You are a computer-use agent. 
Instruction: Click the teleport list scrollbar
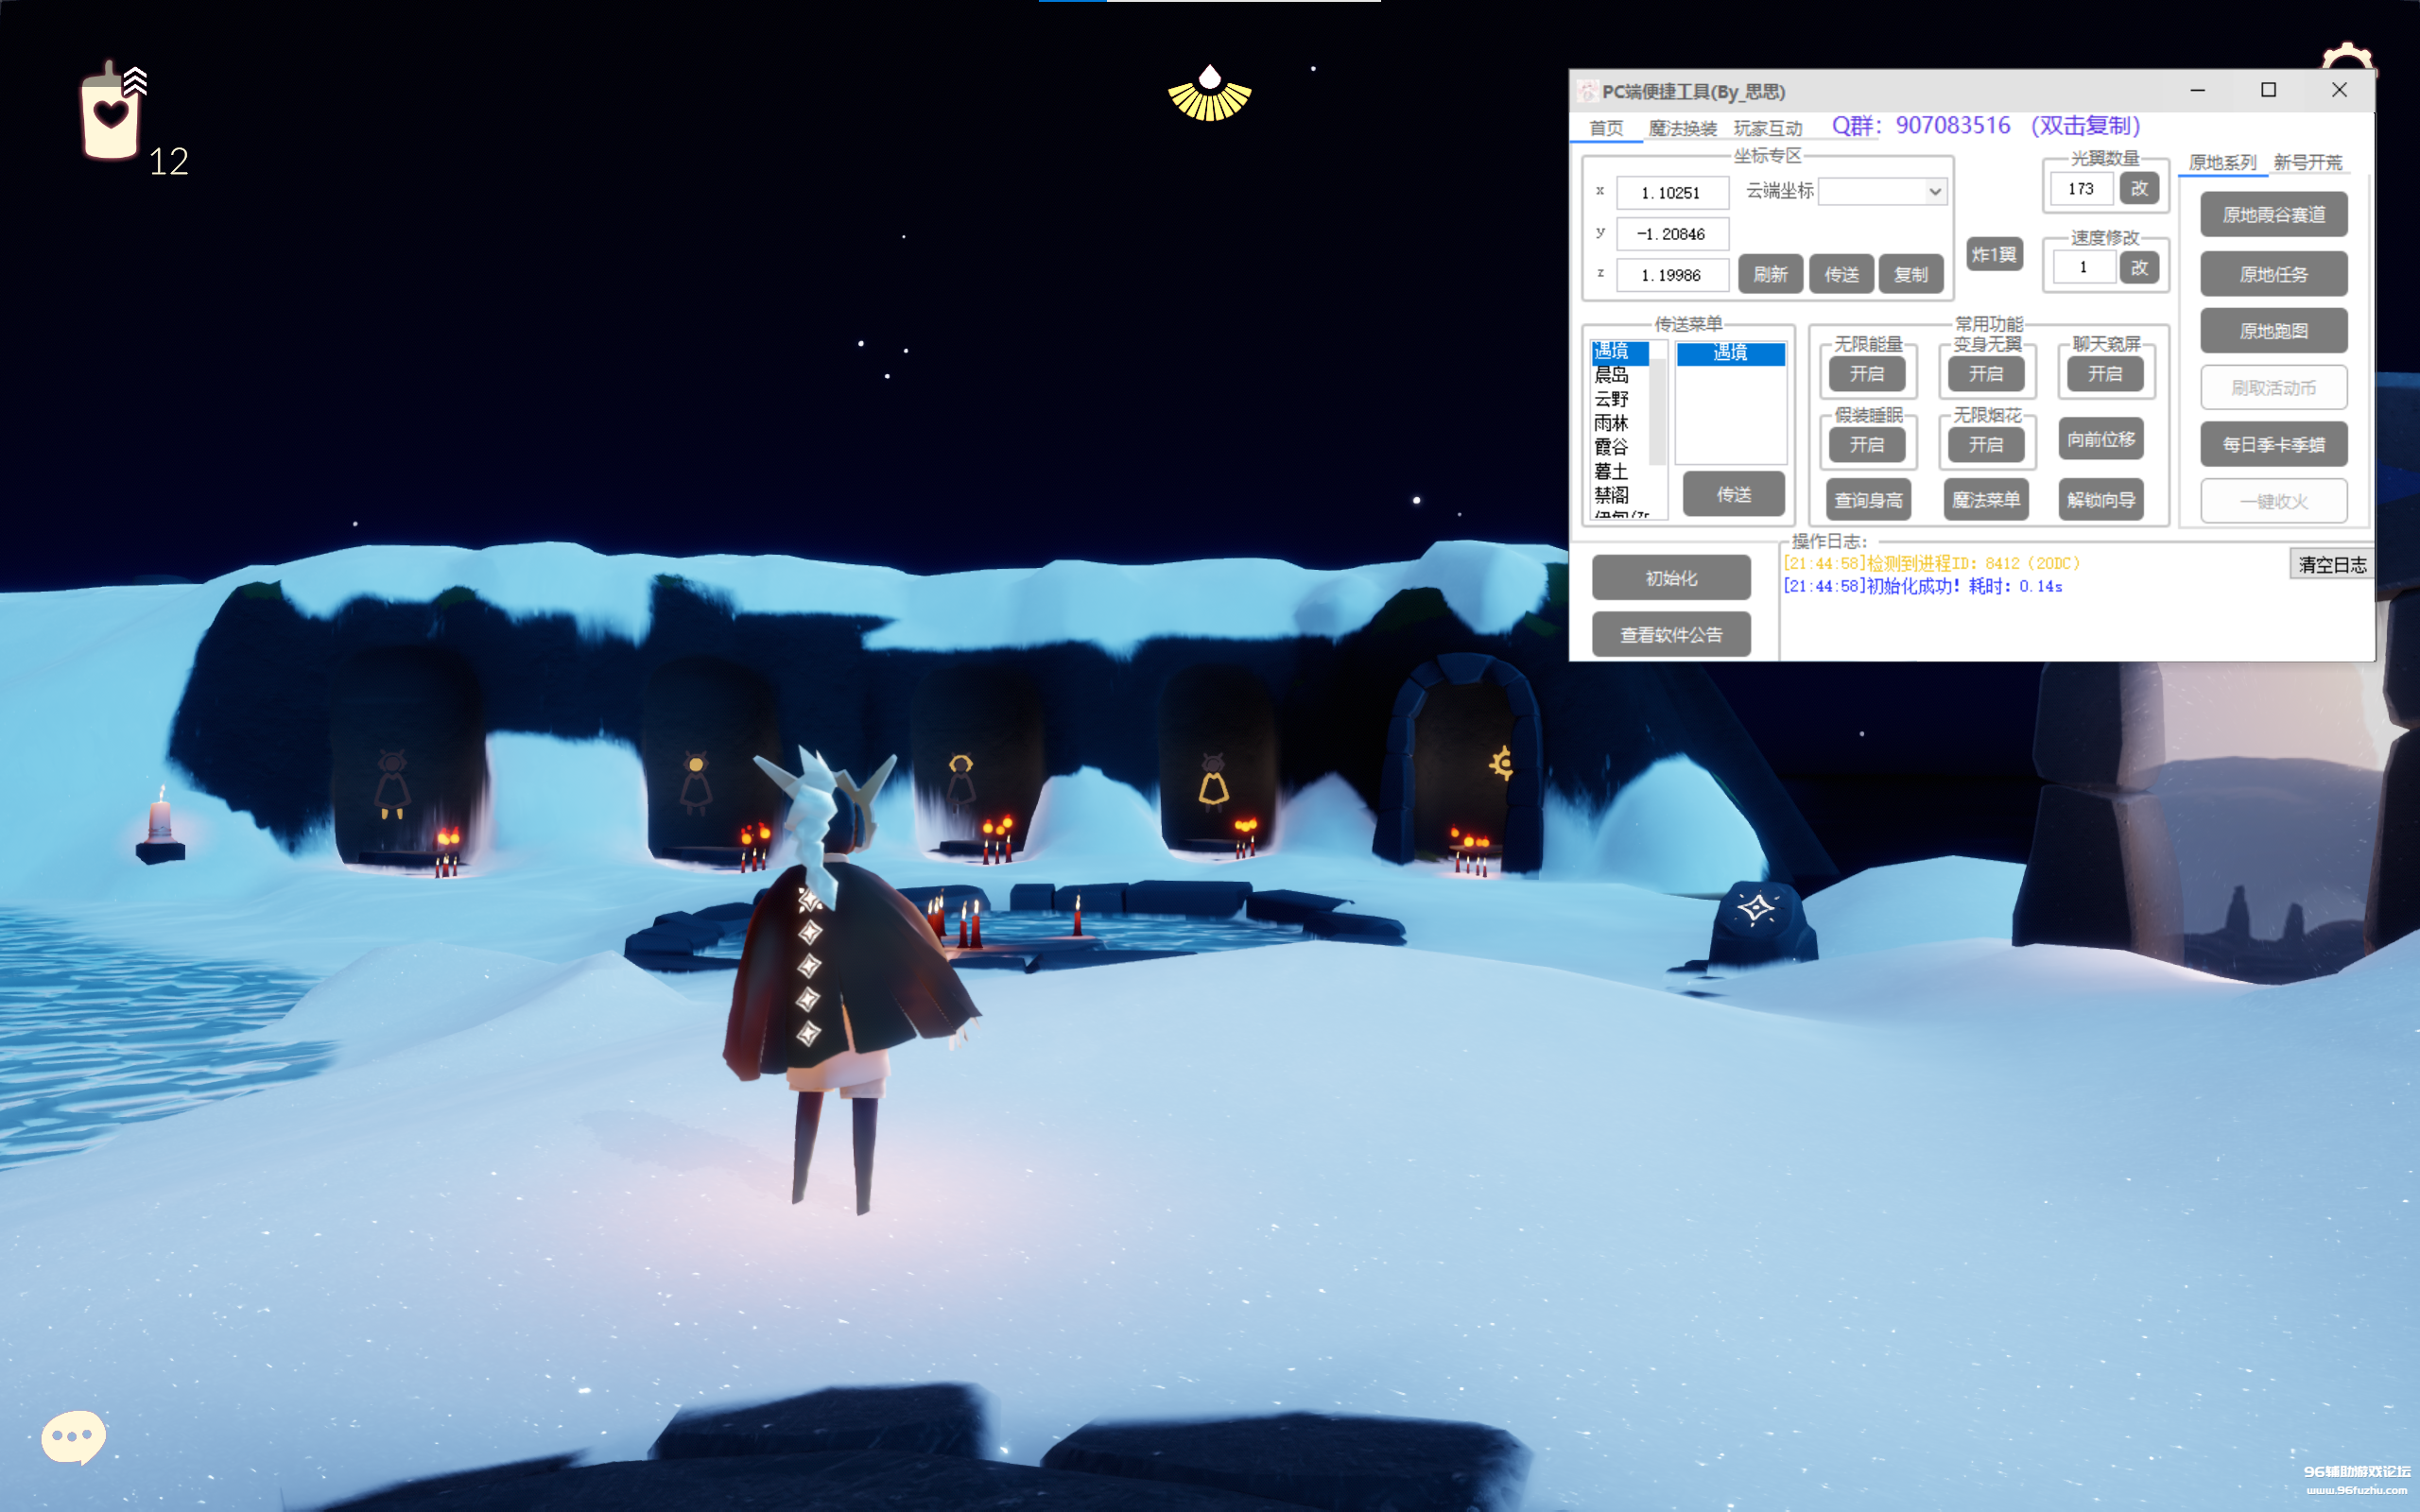click(1657, 410)
